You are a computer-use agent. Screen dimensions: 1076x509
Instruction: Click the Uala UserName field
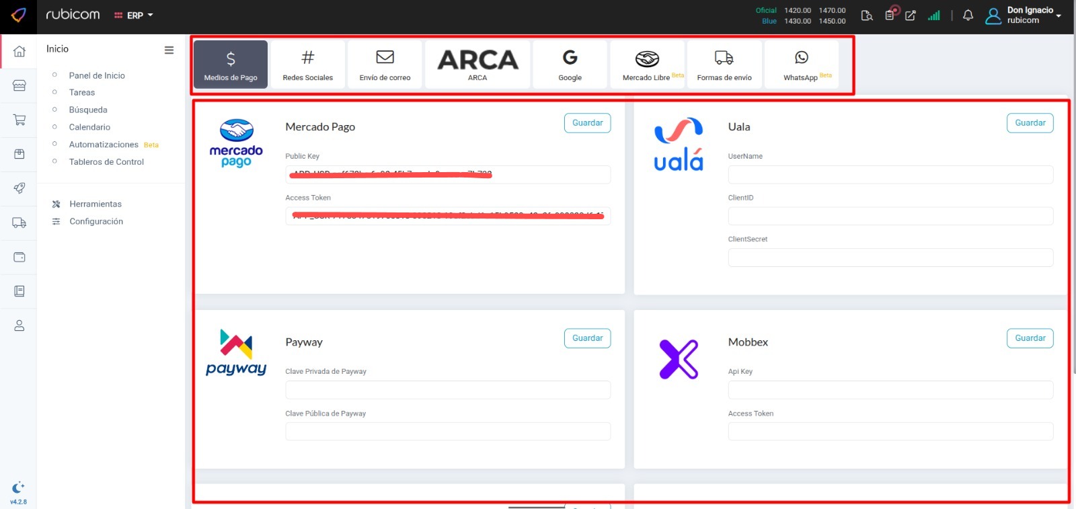[890, 175]
